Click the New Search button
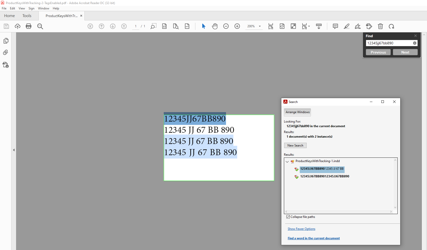 (295, 145)
